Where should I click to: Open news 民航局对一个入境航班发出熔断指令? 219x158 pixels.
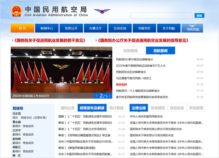click(138, 91)
